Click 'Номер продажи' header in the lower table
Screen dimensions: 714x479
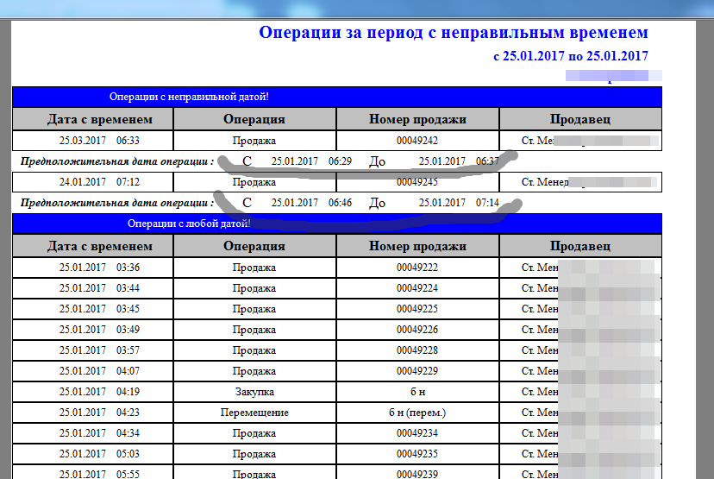(417, 246)
